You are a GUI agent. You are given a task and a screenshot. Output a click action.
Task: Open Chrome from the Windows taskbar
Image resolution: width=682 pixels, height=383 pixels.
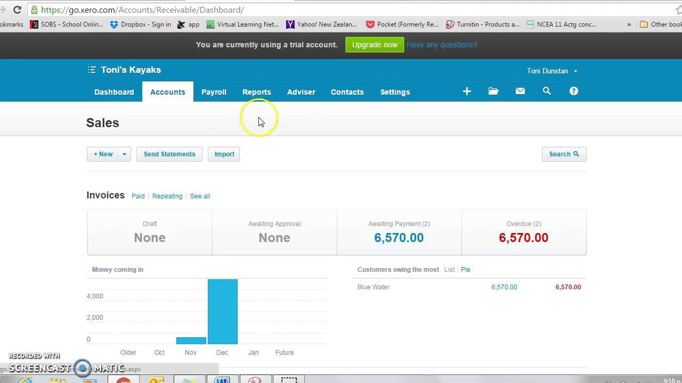pyautogui.click(x=124, y=380)
